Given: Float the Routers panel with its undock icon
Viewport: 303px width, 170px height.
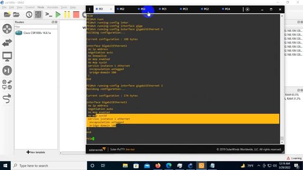Looking at the screenshot, I should pos(53,22).
